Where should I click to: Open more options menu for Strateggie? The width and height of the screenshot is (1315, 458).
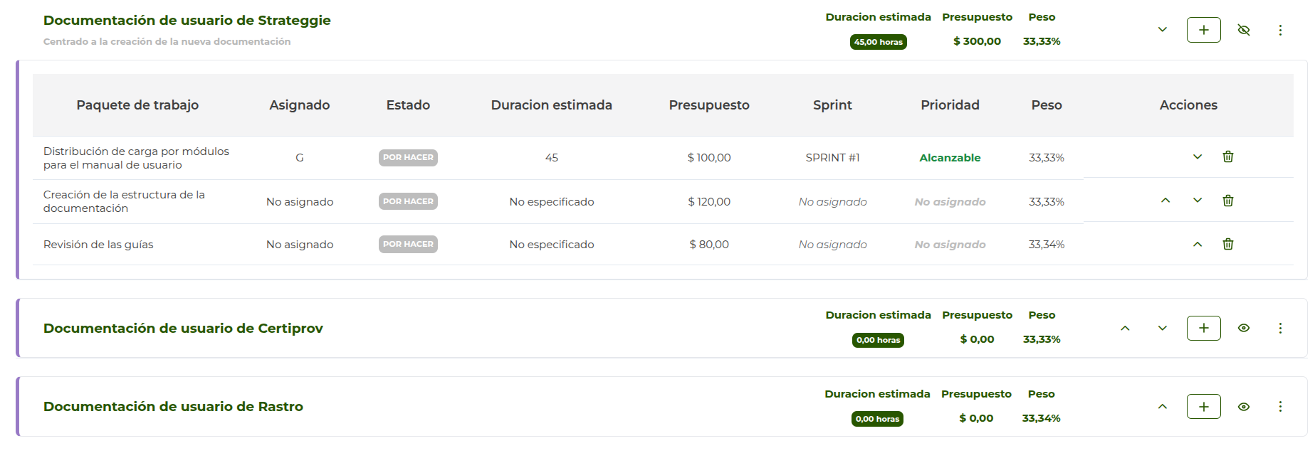click(x=1280, y=30)
